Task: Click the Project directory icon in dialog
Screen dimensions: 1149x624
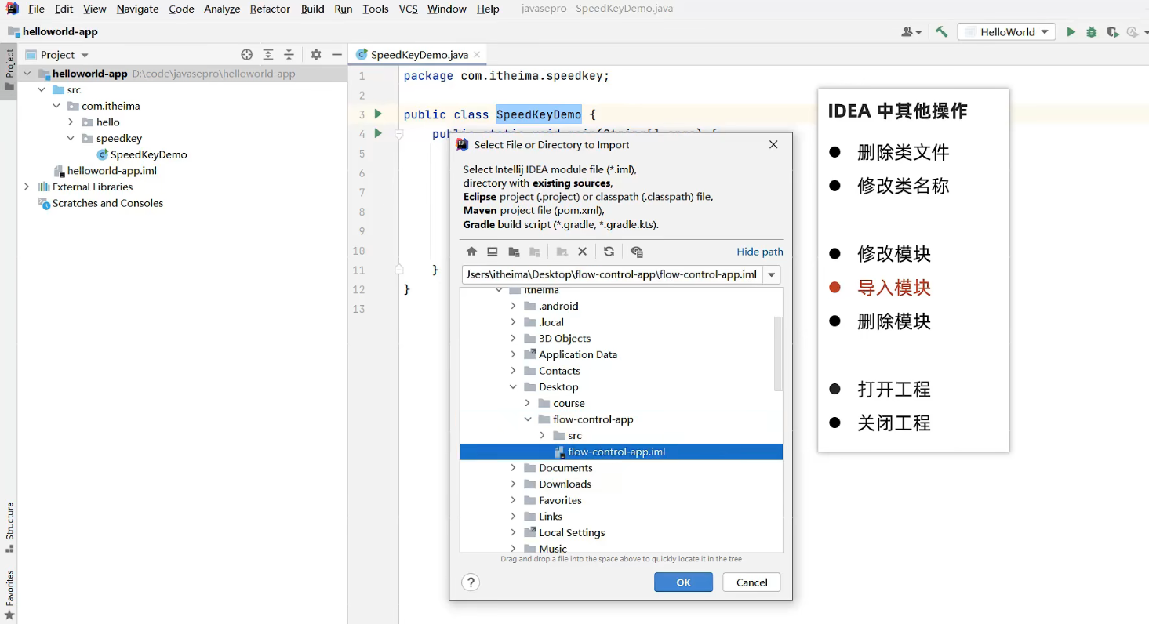Action: click(514, 252)
